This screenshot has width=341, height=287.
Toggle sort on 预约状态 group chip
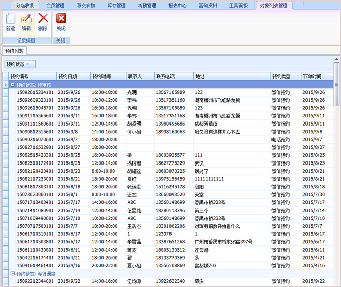20,64
